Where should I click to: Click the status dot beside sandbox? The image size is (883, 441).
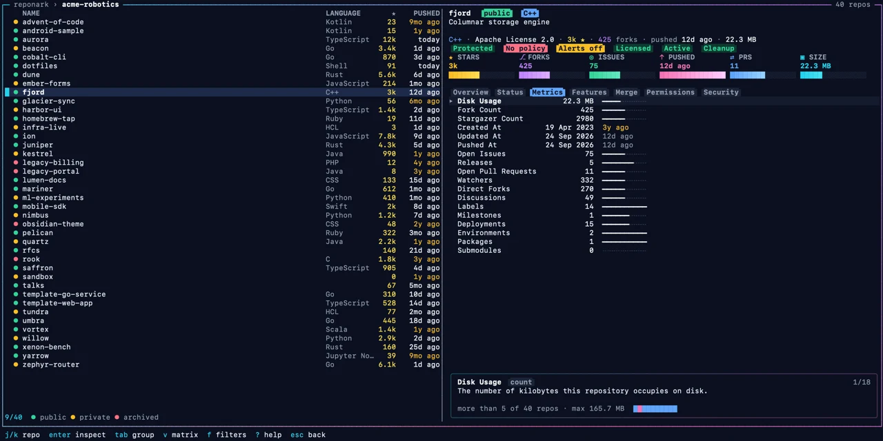16,277
